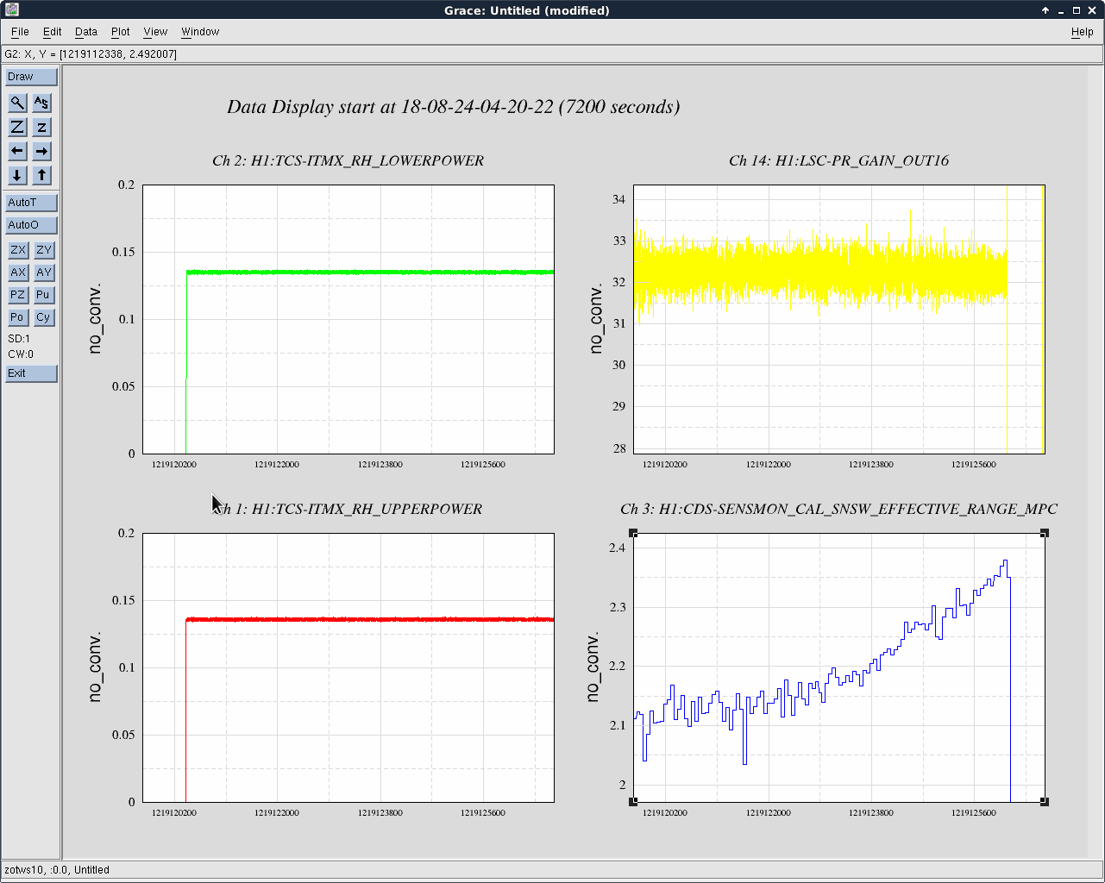Click the AutoT button
The image size is (1105, 883).
tap(31, 203)
